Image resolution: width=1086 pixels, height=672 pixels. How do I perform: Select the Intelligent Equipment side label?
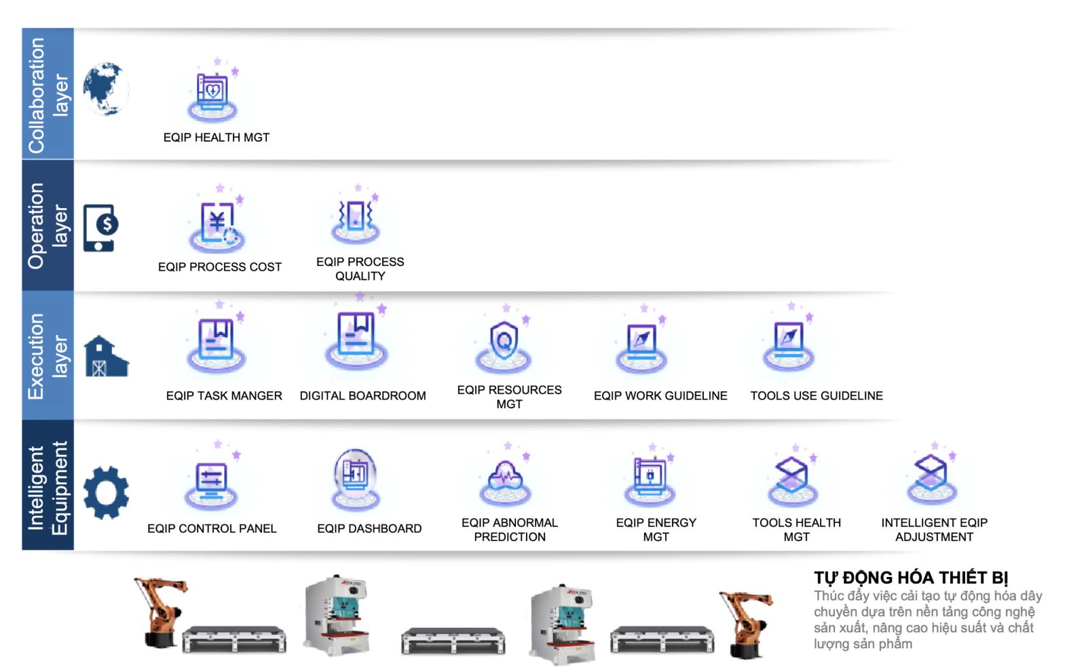click(x=48, y=486)
